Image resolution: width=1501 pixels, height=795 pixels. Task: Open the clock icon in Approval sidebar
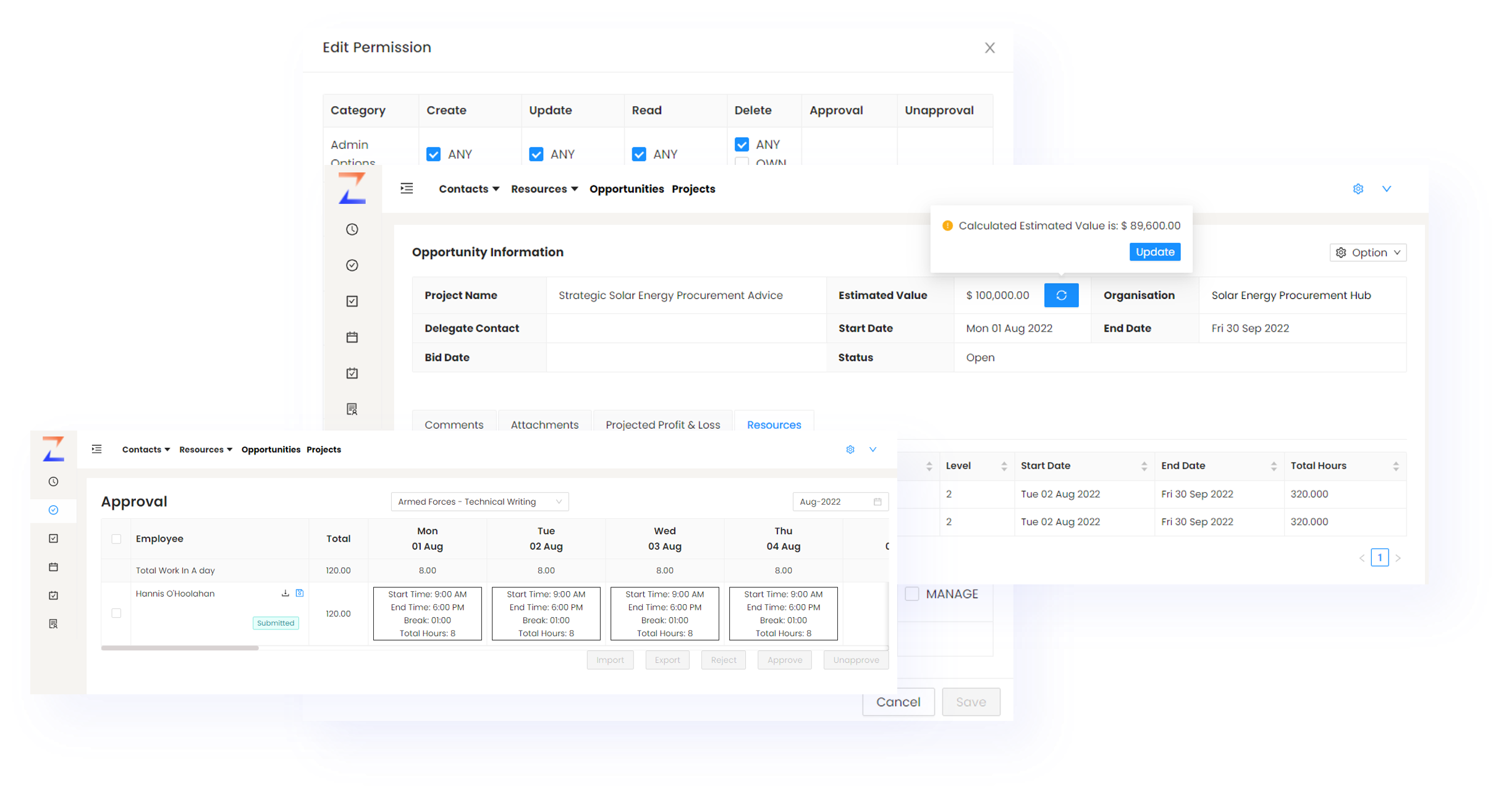coord(54,482)
